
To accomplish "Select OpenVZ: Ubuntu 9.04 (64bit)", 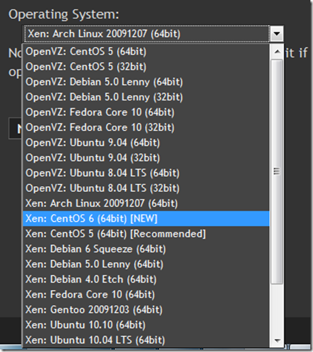I will click(x=146, y=142).
